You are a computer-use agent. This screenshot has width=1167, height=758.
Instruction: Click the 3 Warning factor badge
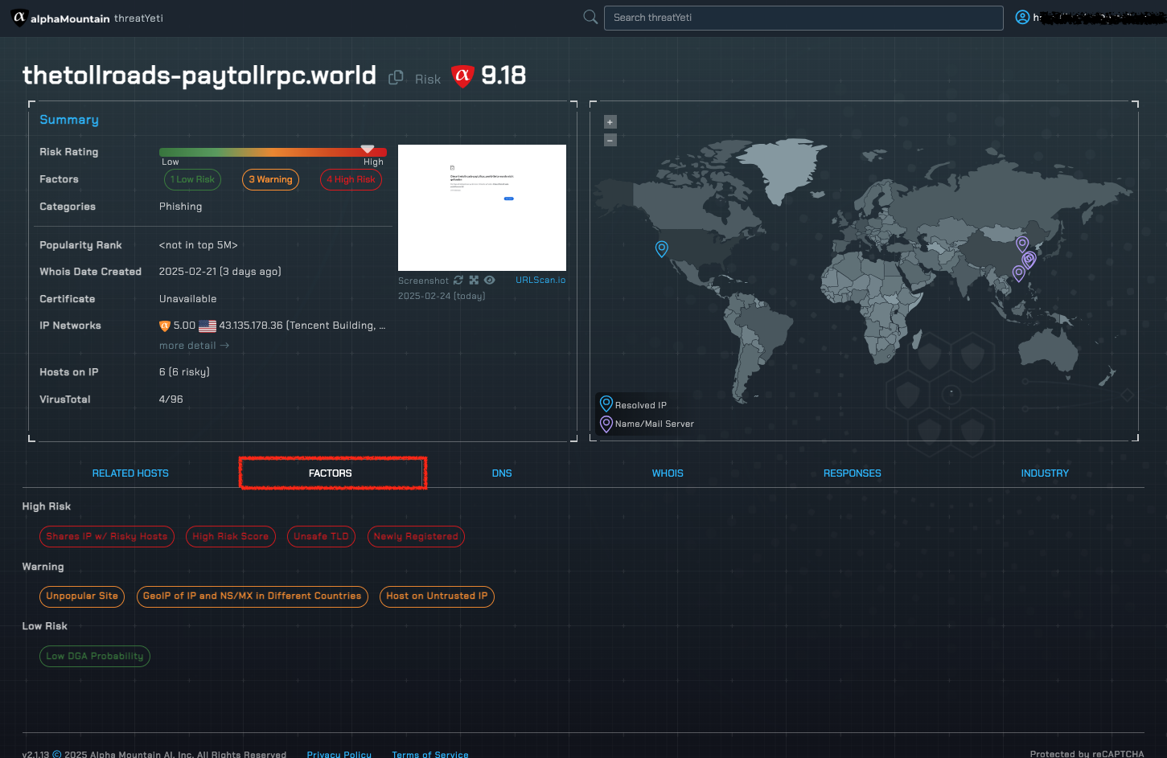click(270, 179)
